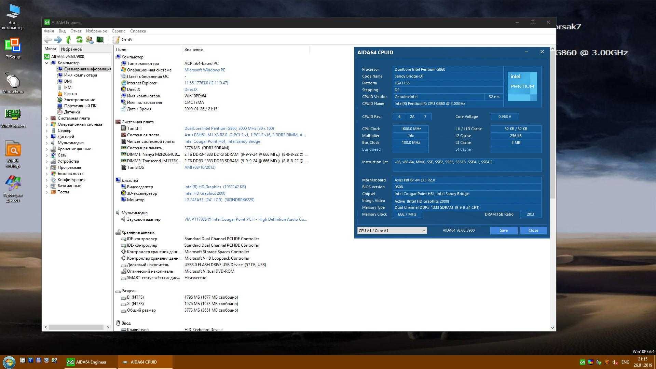The height and width of the screenshot is (369, 656).
Task: Open the MouseEmu desktop icon
Action: [x=13, y=83]
